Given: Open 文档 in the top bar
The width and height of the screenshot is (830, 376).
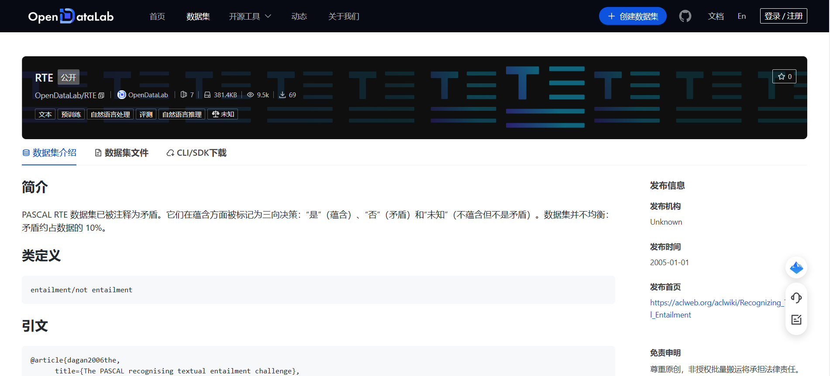Looking at the screenshot, I should pos(716,16).
